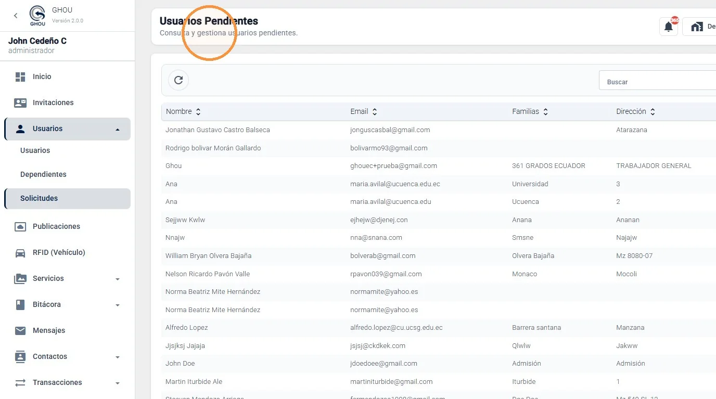The image size is (716, 399).
Task: Click the Mensajes envelope icon
Action: (x=20, y=331)
